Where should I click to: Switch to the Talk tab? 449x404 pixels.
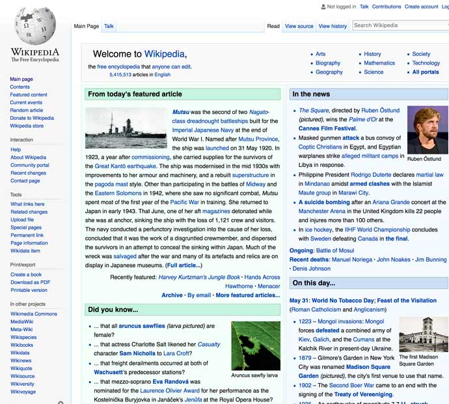(x=109, y=26)
